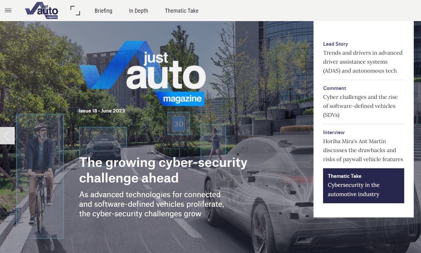Click the growing cyber-security challenge headline
Viewport: 421px width, 253px height.
[163, 170]
